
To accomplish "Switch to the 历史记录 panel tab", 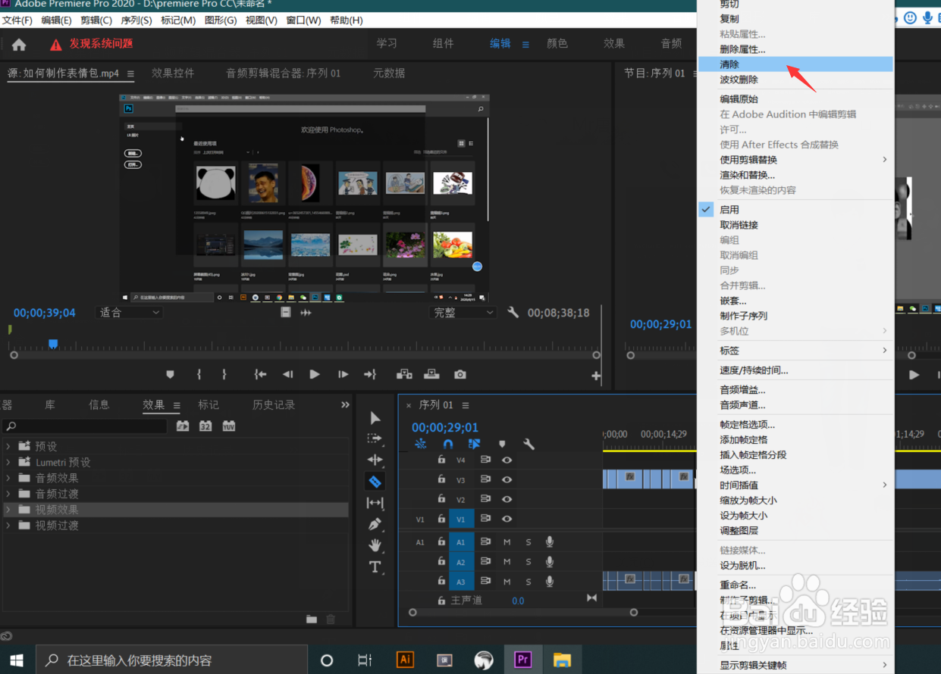I will (274, 405).
